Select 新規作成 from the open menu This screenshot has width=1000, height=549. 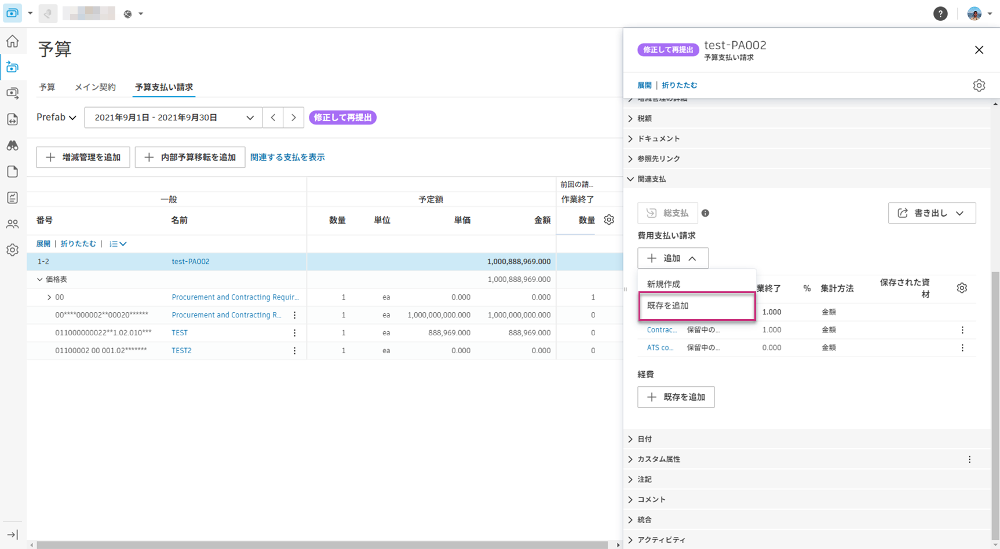point(663,283)
